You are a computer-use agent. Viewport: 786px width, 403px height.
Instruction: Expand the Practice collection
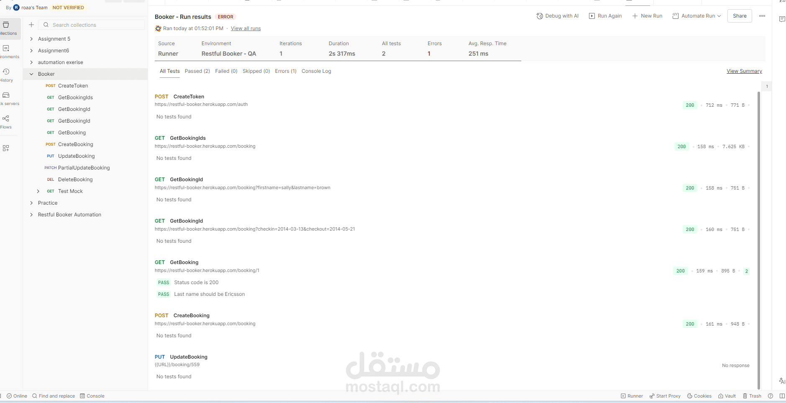pos(31,203)
